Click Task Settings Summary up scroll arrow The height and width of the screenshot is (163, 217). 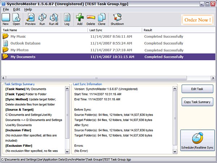[x=67, y=89]
